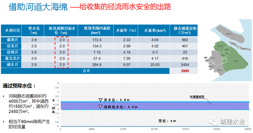Click the area value 57.4
253x133 pixels.
[x=97, y=59]
